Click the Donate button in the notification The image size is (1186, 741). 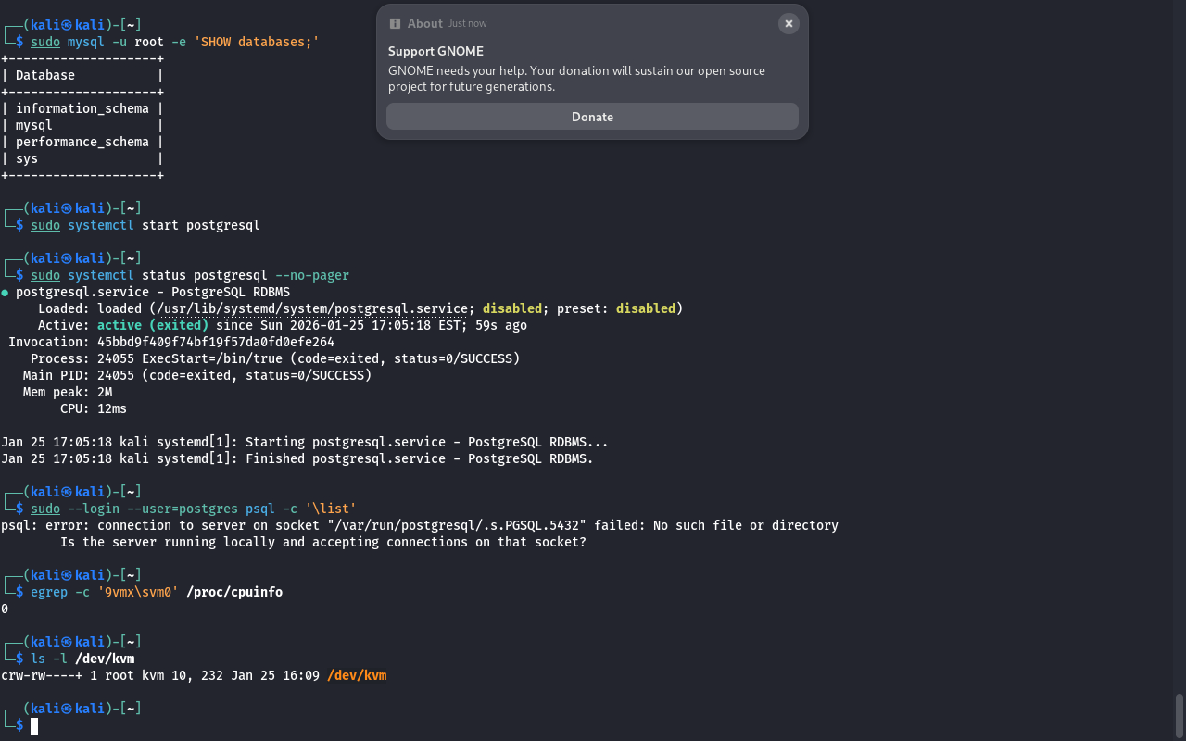(592, 117)
